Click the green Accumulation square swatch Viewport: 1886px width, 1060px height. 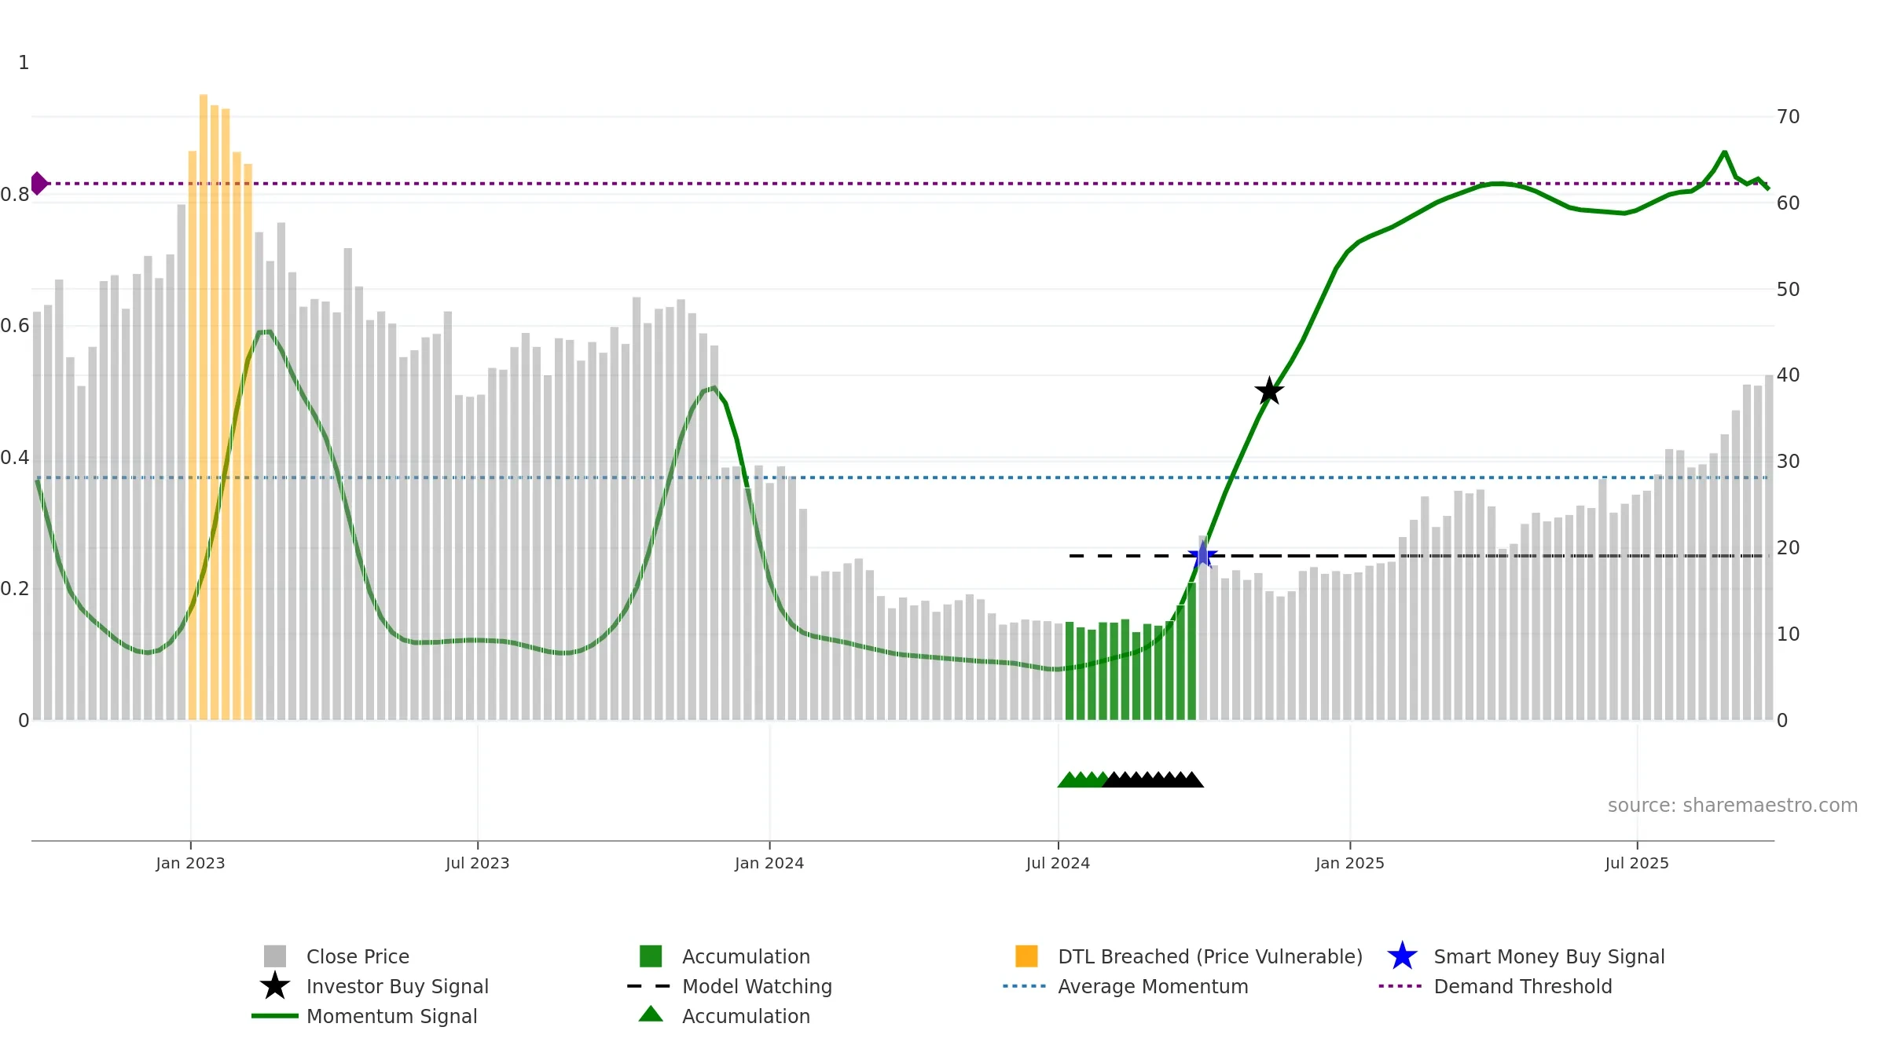pyautogui.click(x=651, y=956)
